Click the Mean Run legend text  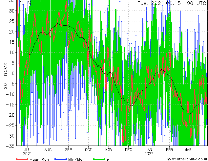click(x=39, y=159)
